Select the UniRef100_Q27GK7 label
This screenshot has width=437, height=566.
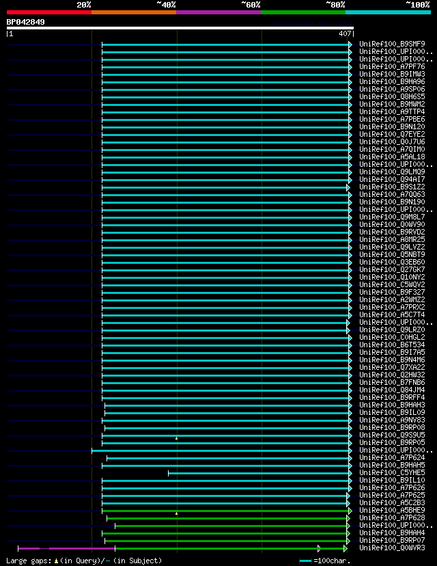[x=392, y=269]
